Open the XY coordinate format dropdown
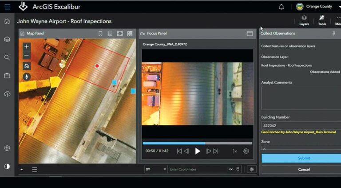This screenshot has width=341, height=188. coord(156,169)
